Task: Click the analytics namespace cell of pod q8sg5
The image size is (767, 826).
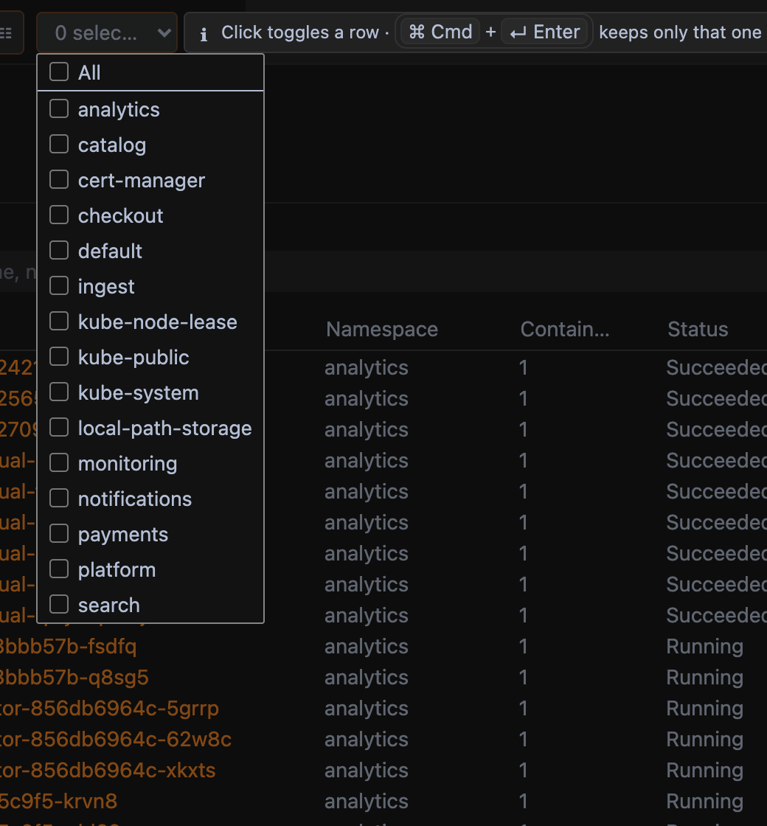Action: (366, 677)
